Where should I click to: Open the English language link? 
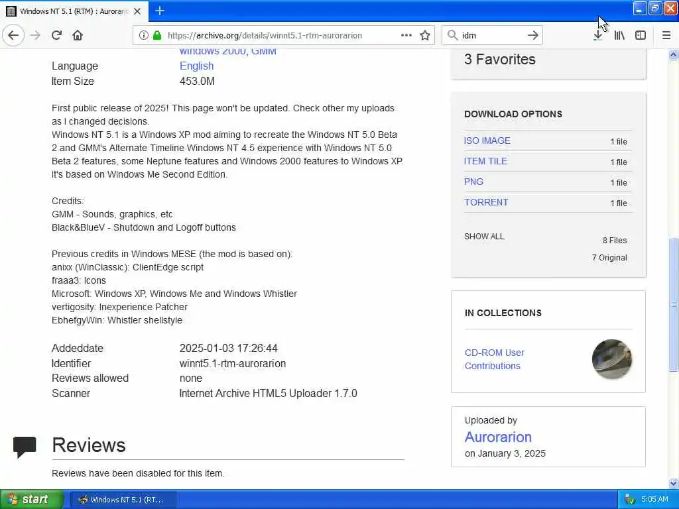point(196,66)
